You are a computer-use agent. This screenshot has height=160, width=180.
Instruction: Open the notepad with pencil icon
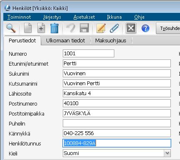coord(101,28)
